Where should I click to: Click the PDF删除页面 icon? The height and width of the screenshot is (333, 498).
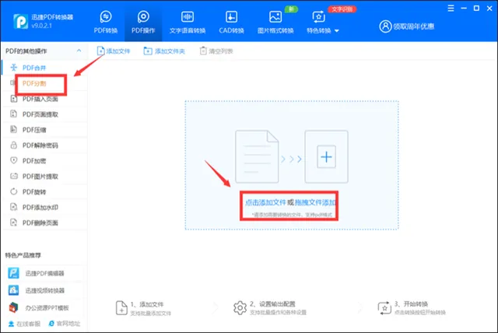(14, 223)
